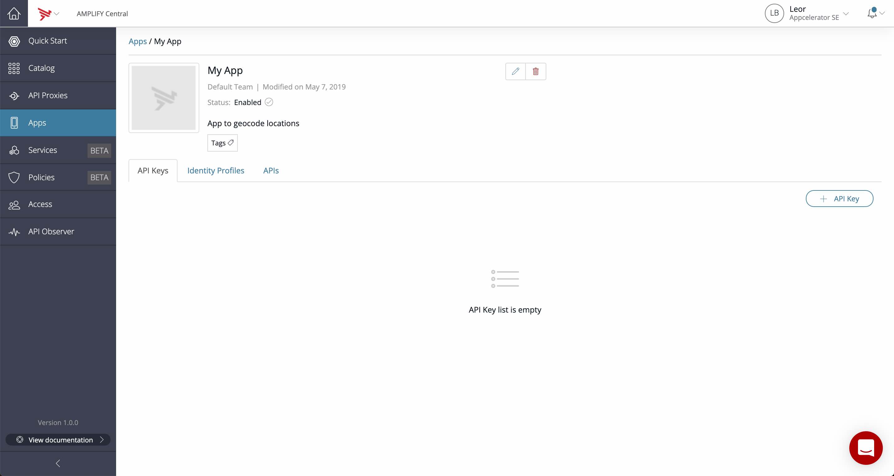This screenshot has width=894, height=476.
Task: Switch to the API Keys tab
Action: (153, 171)
